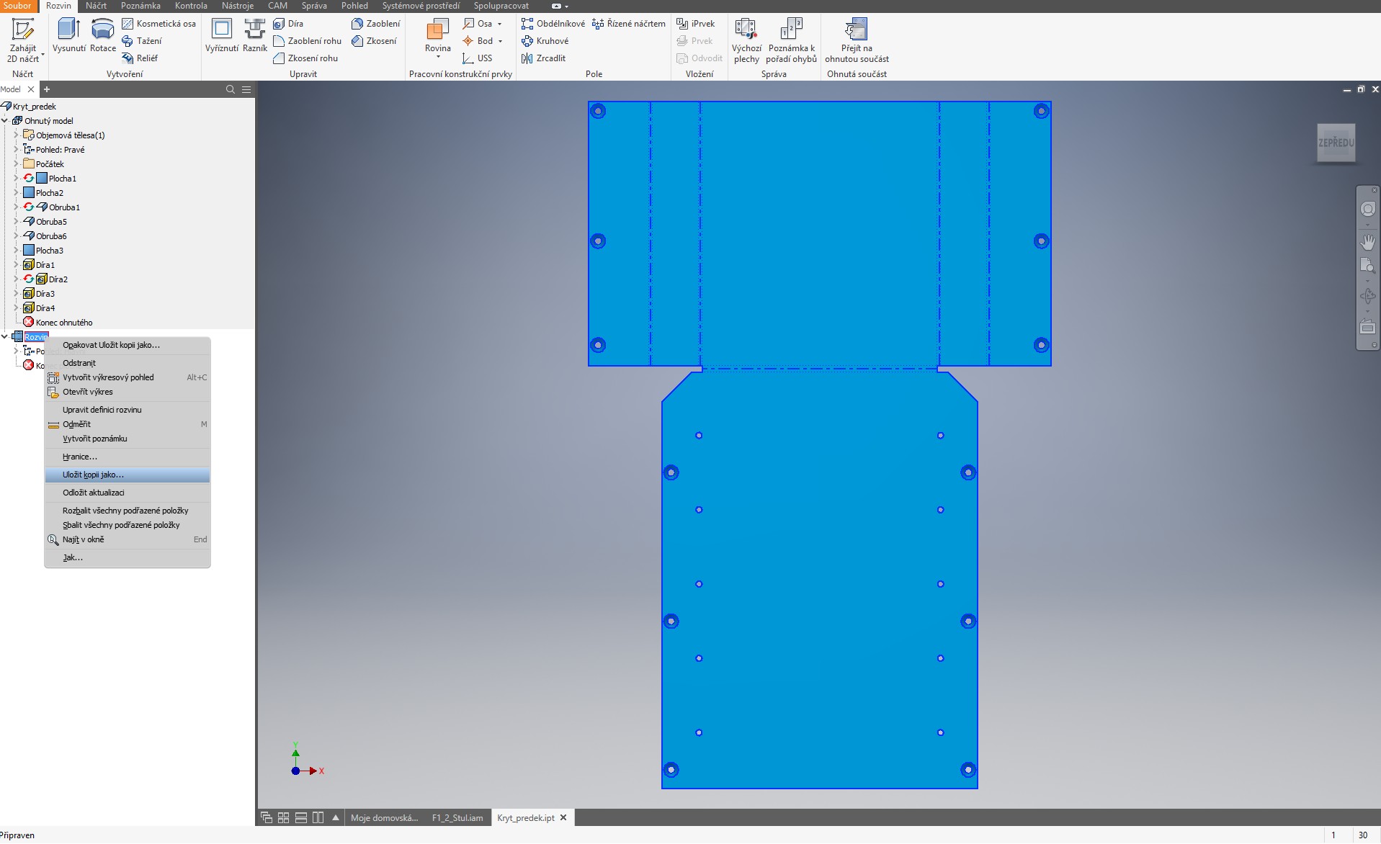
Task: Expand the Obruba5 feature in browser
Action: (x=16, y=222)
